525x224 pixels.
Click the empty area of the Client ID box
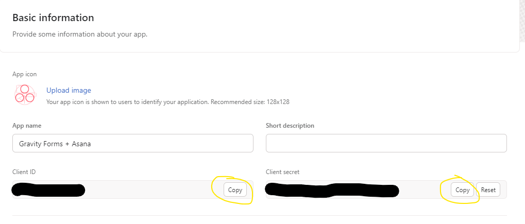(149, 190)
